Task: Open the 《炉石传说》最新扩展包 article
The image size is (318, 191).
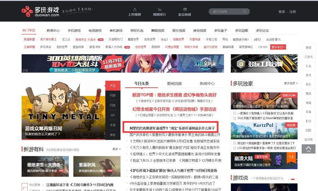Action: click(x=173, y=170)
